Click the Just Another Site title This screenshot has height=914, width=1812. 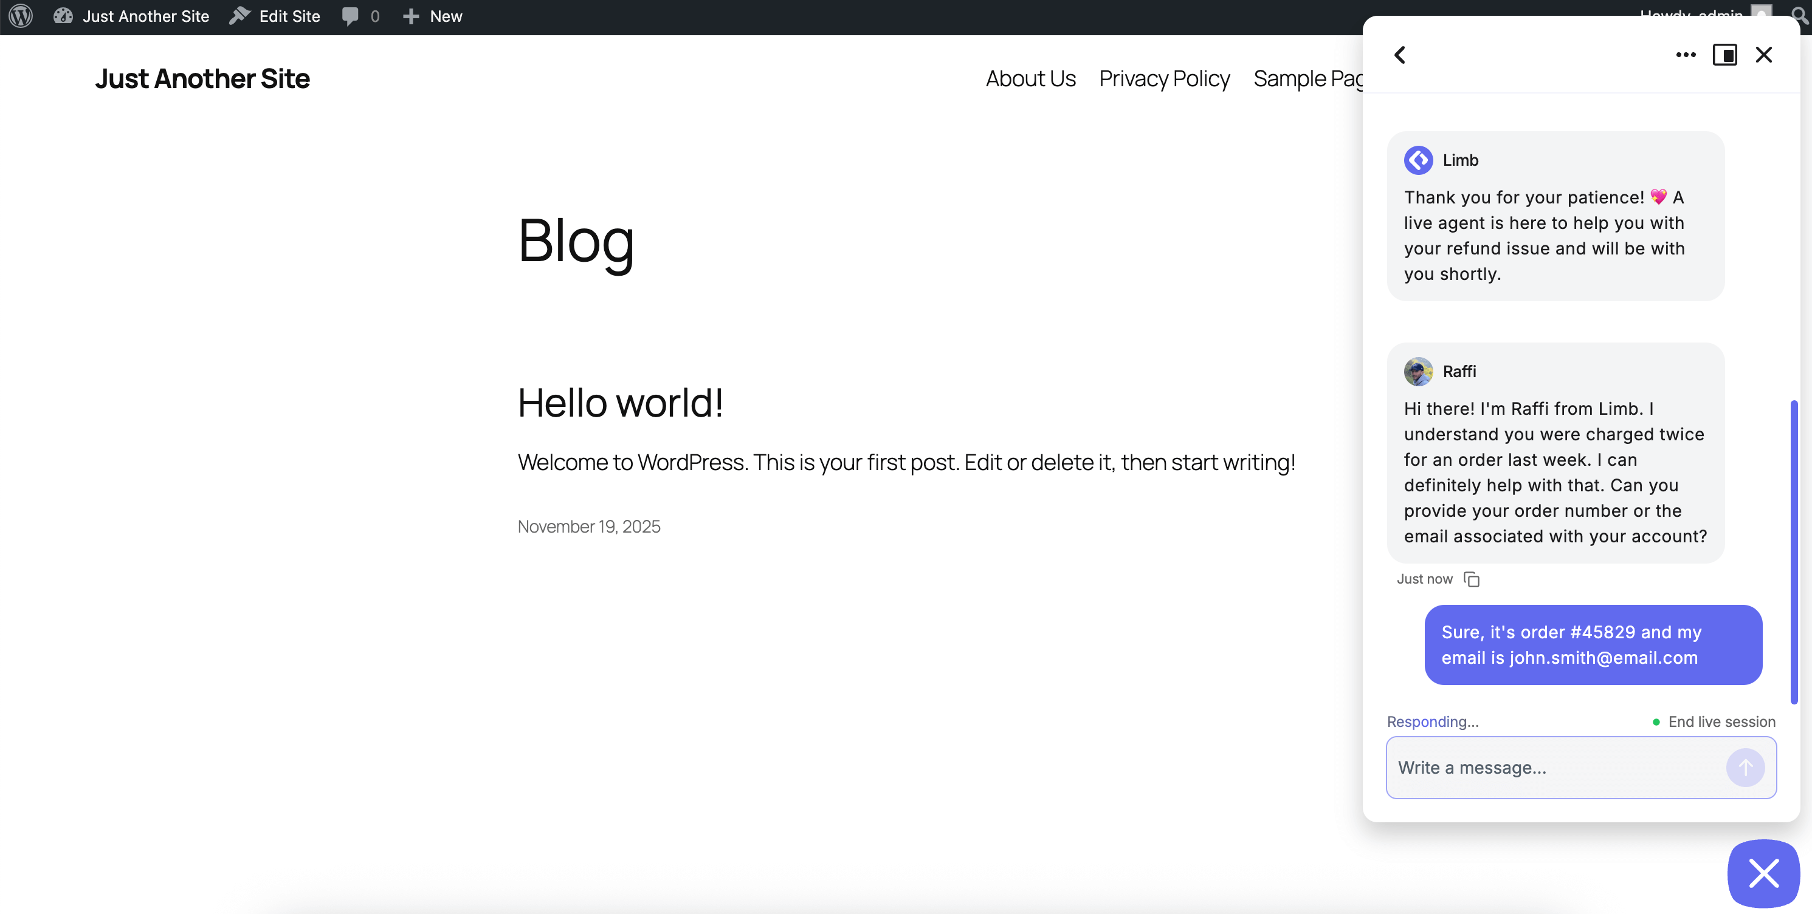click(202, 79)
